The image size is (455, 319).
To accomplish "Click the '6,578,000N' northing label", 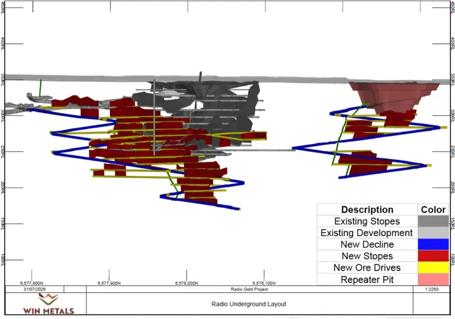I will coord(187,283).
